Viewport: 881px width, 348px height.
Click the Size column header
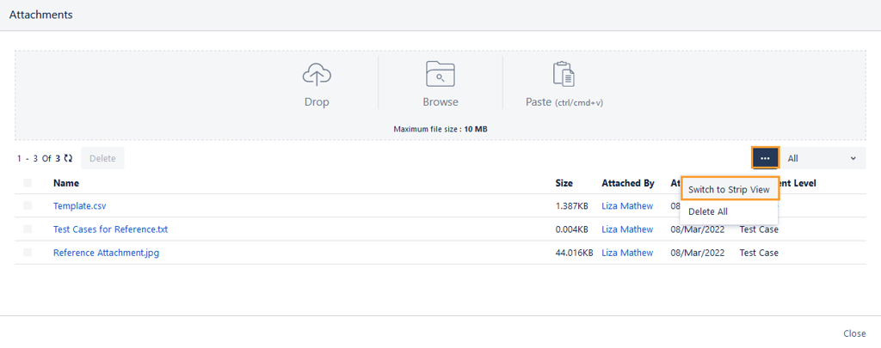pos(564,183)
